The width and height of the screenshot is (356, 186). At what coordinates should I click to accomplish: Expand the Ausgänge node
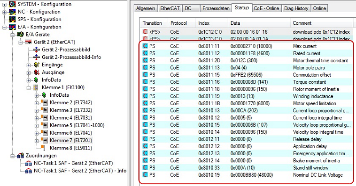(29, 73)
